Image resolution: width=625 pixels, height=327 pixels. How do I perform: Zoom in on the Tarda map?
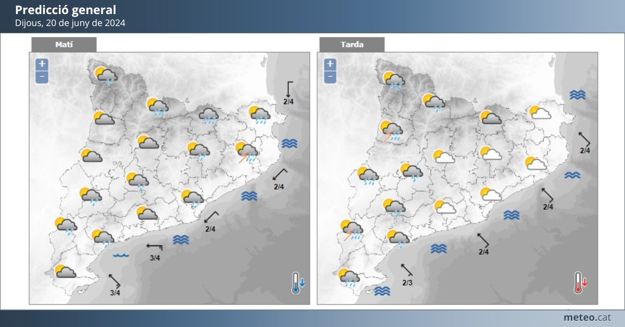[330, 65]
